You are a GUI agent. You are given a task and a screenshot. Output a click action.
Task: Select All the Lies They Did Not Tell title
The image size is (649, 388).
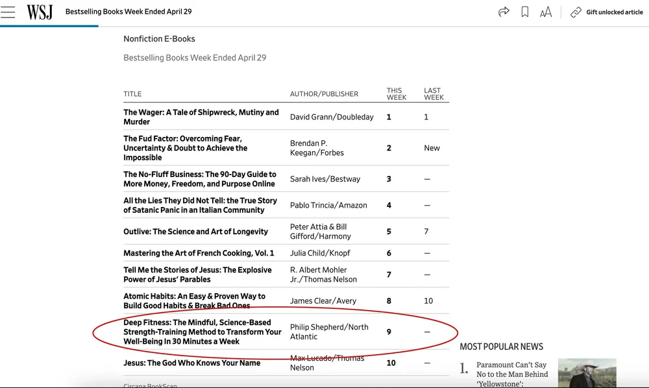200,205
